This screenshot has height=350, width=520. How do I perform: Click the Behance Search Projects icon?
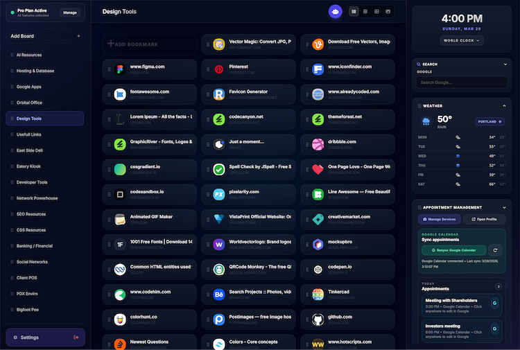[219, 295]
